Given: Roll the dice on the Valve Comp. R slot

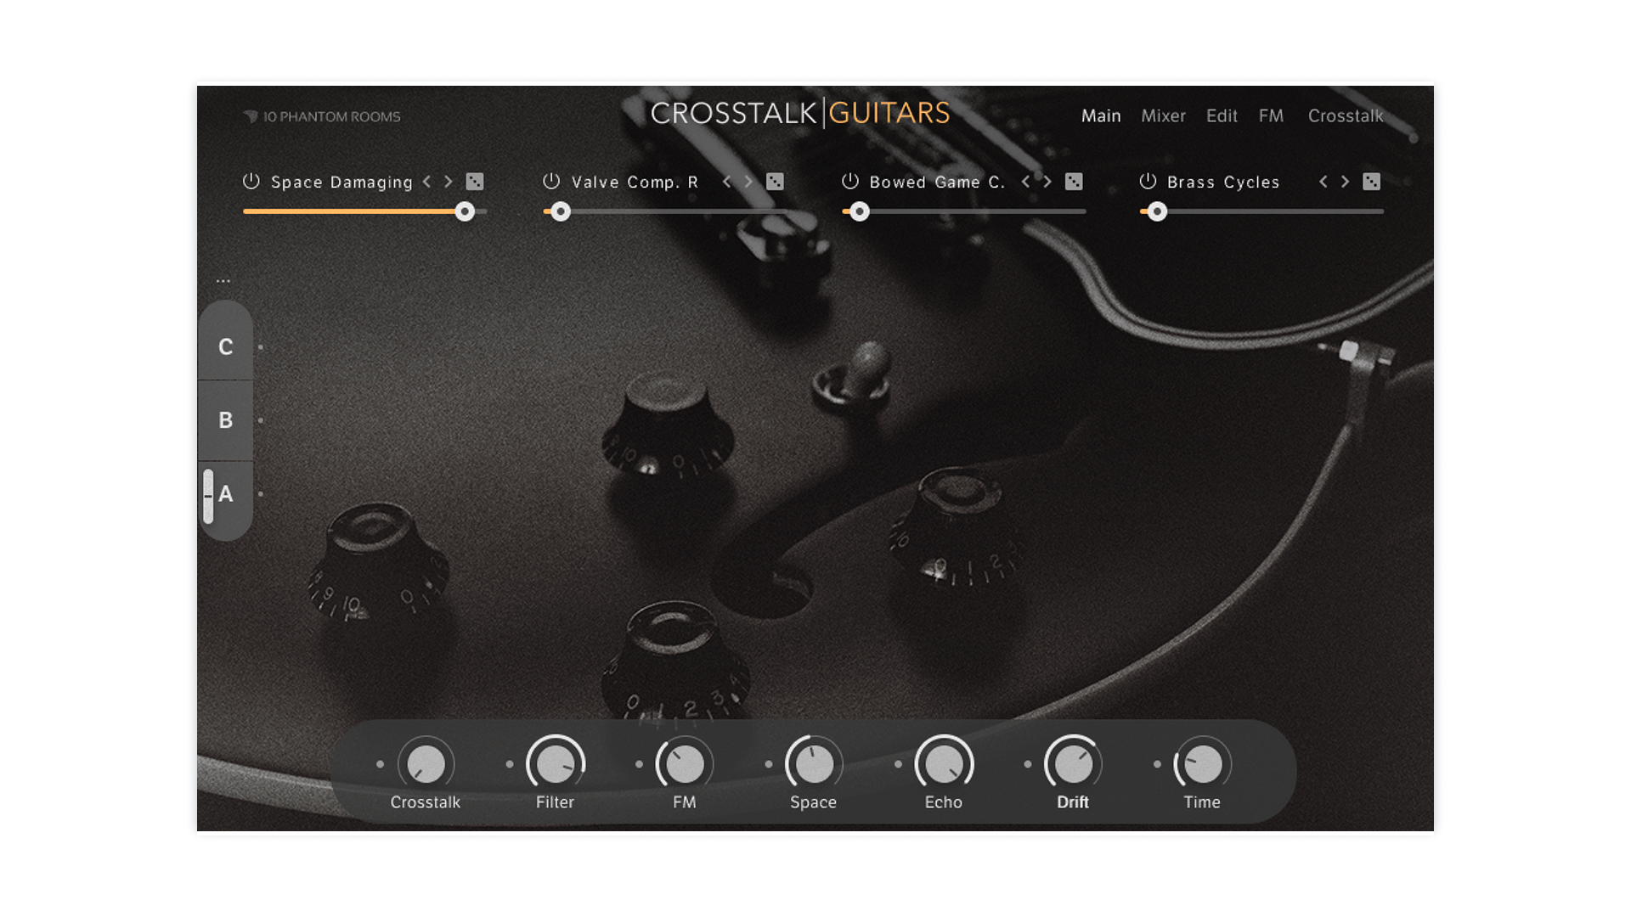Looking at the screenshot, I should (x=774, y=182).
